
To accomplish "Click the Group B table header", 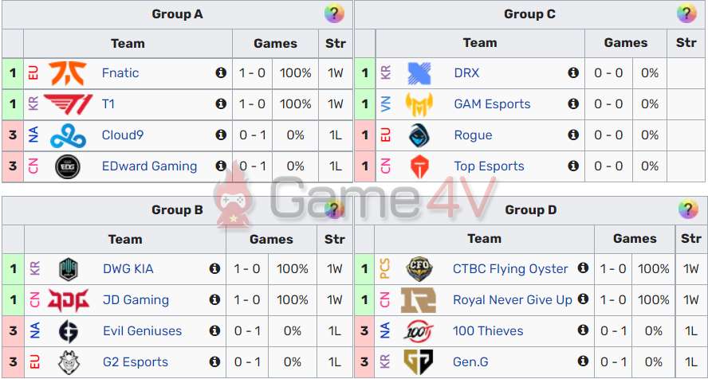I will 177,210.
